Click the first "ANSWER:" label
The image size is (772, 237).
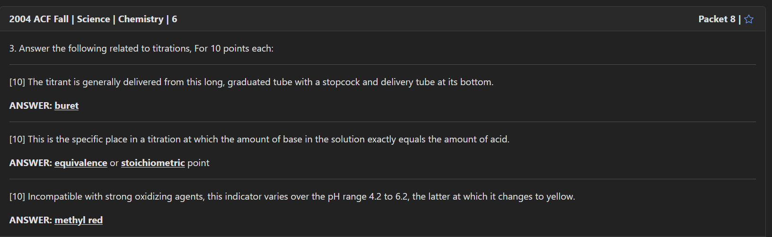click(30, 106)
